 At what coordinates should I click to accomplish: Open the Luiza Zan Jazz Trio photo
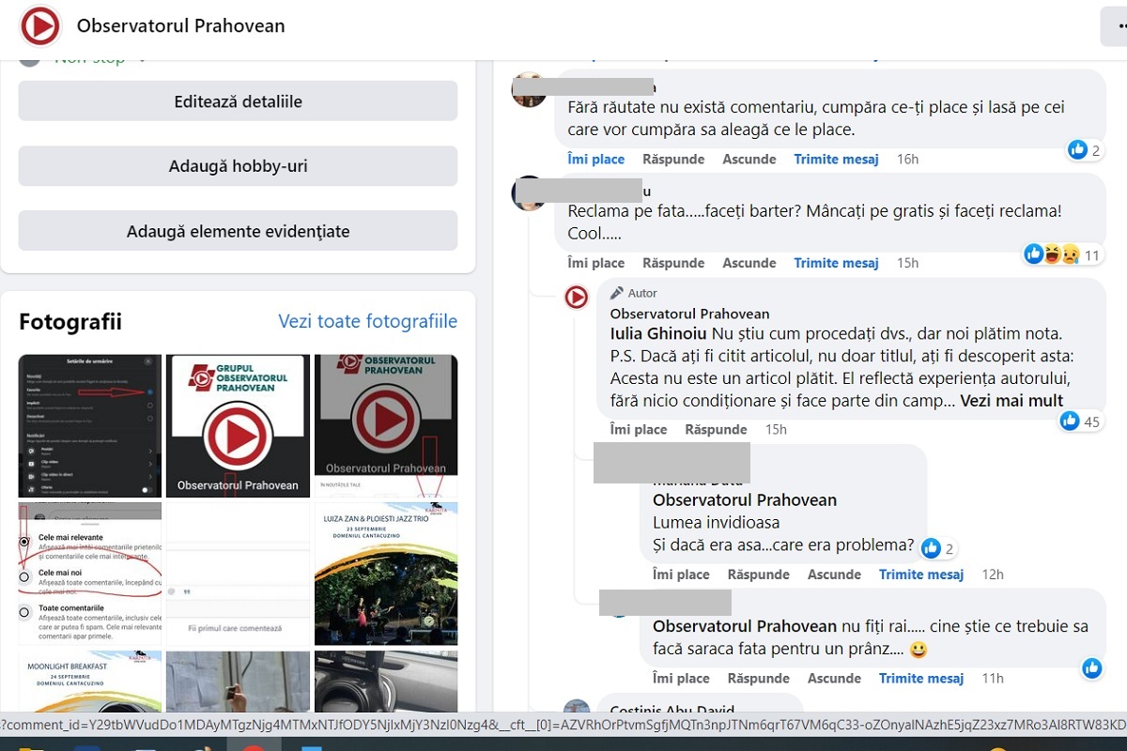pyautogui.click(x=386, y=574)
